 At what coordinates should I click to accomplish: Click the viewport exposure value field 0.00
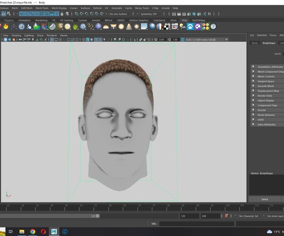pos(162,40)
